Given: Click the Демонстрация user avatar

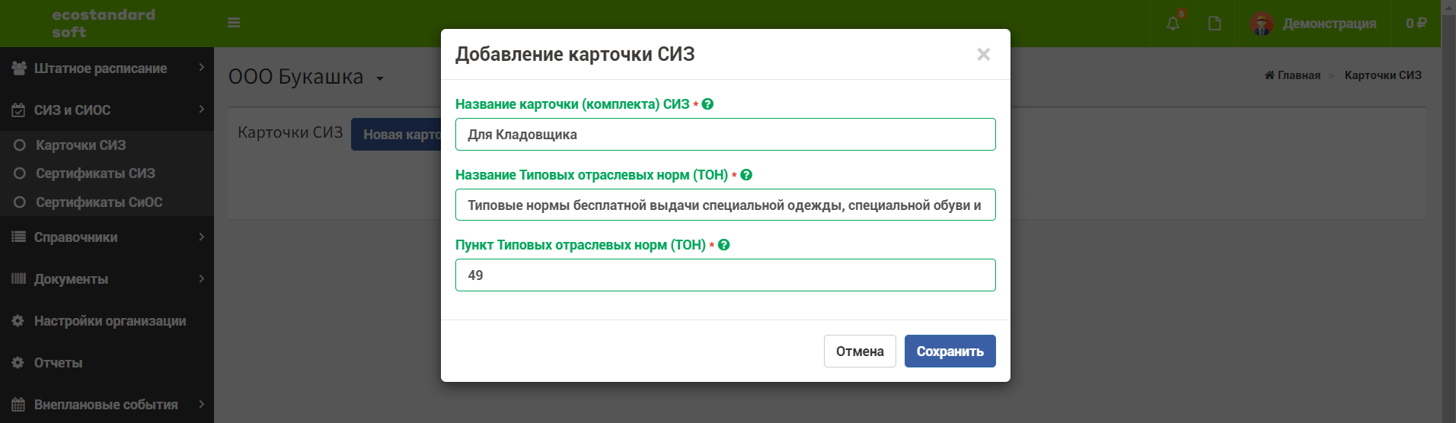Looking at the screenshot, I should [x=1262, y=24].
